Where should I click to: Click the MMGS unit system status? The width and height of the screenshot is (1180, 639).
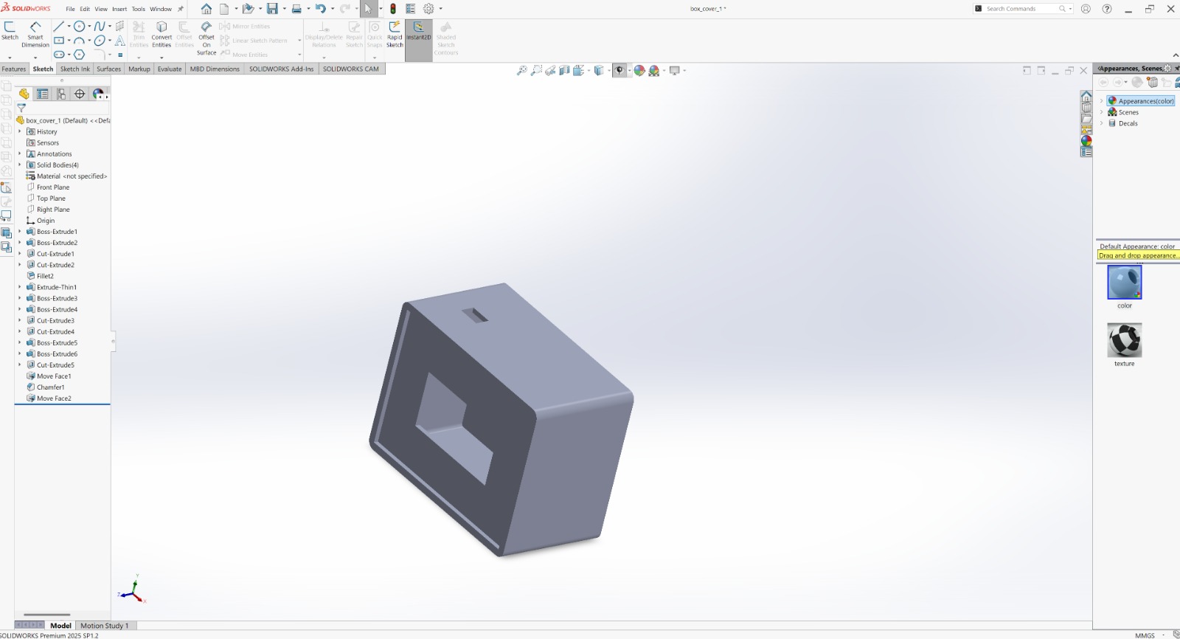1145,635
